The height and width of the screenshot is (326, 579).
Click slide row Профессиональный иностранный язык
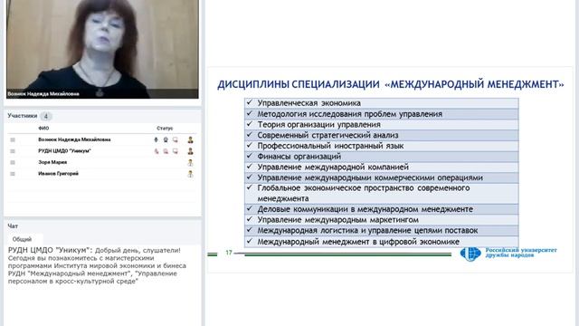[382, 146]
